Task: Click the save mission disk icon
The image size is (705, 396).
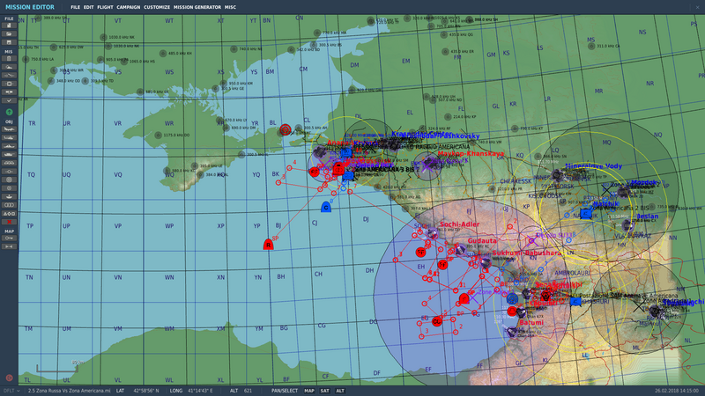Action: pos(10,41)
